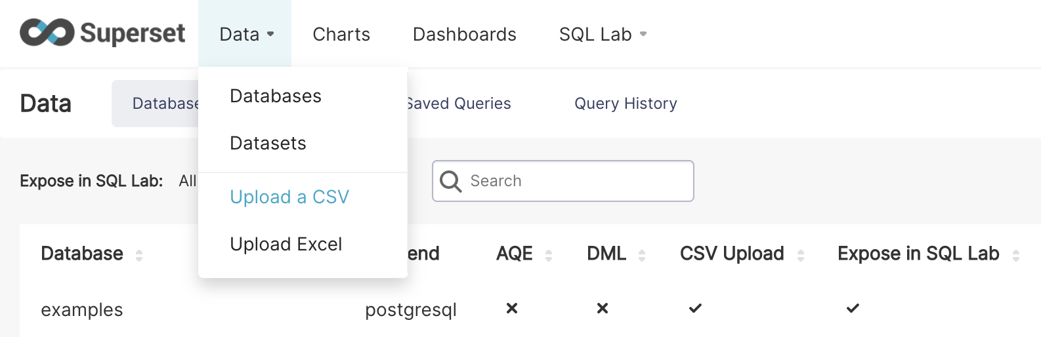1041x337 pixels.
Task: Click Expose in SQL Lab checkmark for examples
Action: 853,308
